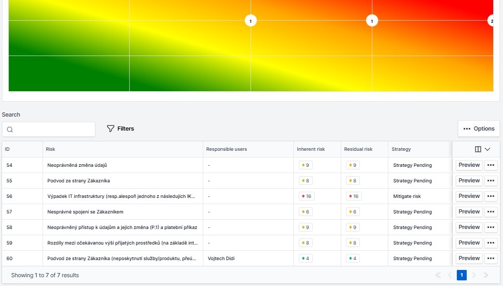This screenshot has width=503, height=286.
Task: Focus the Search input field
Action: 49,129
